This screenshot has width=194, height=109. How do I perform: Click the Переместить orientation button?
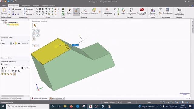click(29, 12)
